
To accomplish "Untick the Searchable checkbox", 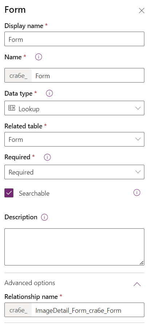I will tap(9, 193).
